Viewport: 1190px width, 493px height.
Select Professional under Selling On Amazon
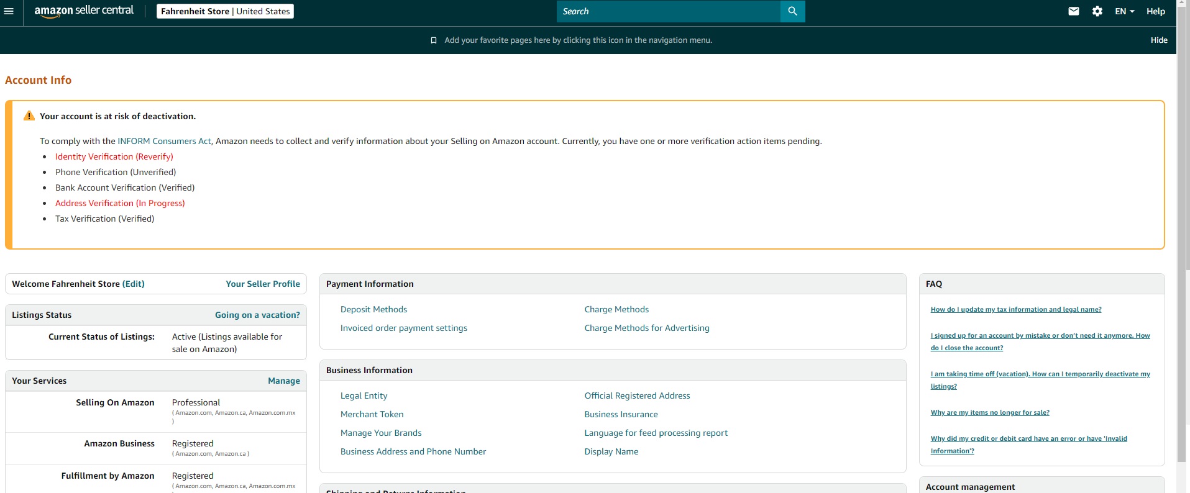(x=196, y=402)
